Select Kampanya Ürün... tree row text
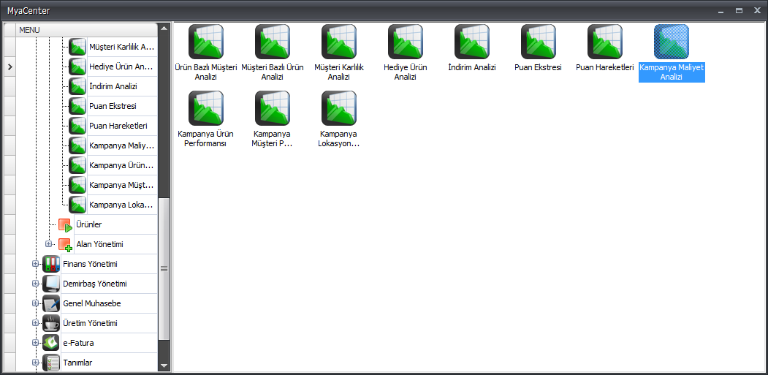The image size is (768, 375). click(x=121, y=165)
